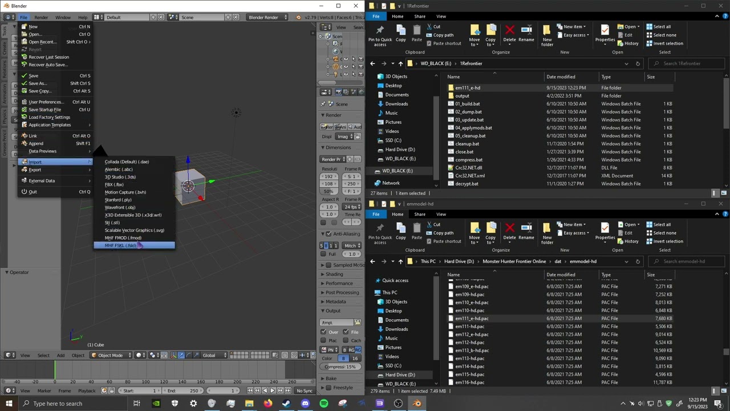Open Steam from Windows taskbar
This screenshot has height=411, width=730.
pyautogui.click(x=286, y=404)
